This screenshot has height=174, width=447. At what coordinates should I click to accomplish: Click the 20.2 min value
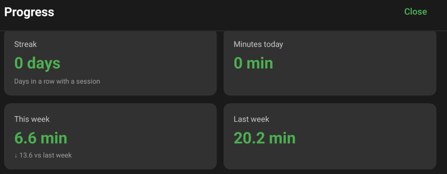[265, 138]
